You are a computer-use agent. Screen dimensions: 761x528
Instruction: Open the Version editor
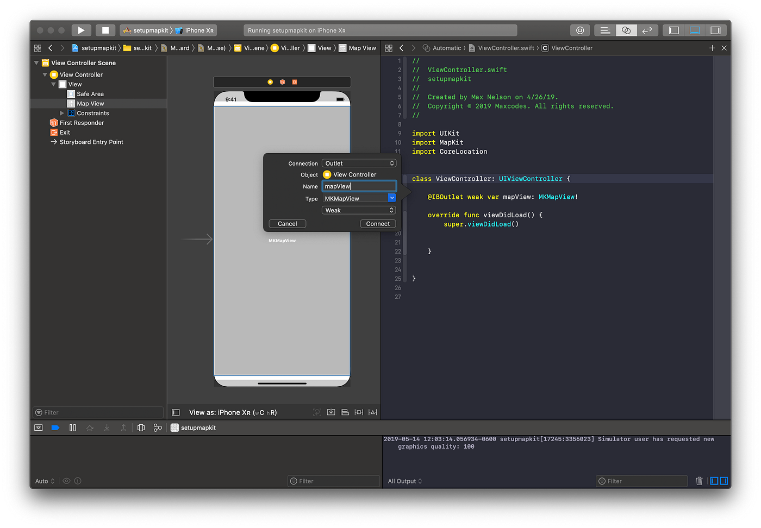pos(647,30)
